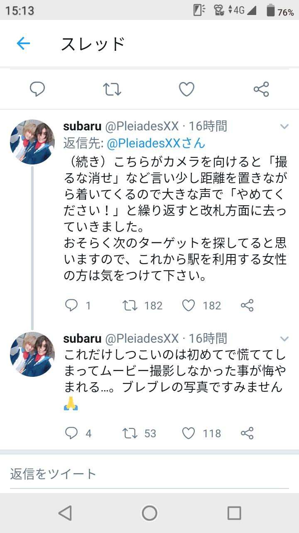The image size is (299, 533).
Task: Reply to the tweet with 4 replies
Action: click(72, 433)
